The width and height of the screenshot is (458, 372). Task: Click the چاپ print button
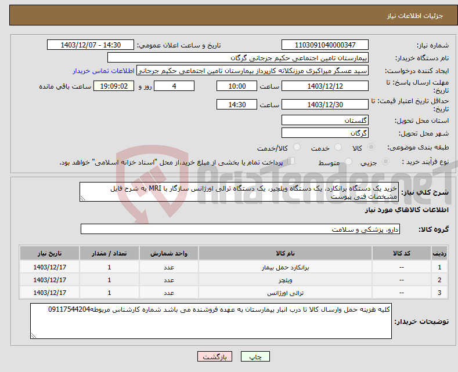point(255,356)
